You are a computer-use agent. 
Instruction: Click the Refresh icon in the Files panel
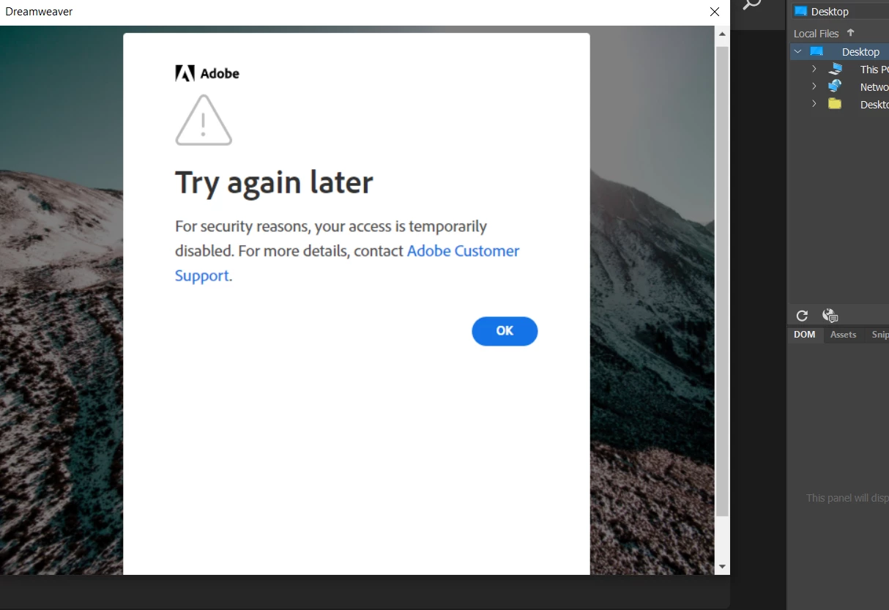[x=802, y=316]
